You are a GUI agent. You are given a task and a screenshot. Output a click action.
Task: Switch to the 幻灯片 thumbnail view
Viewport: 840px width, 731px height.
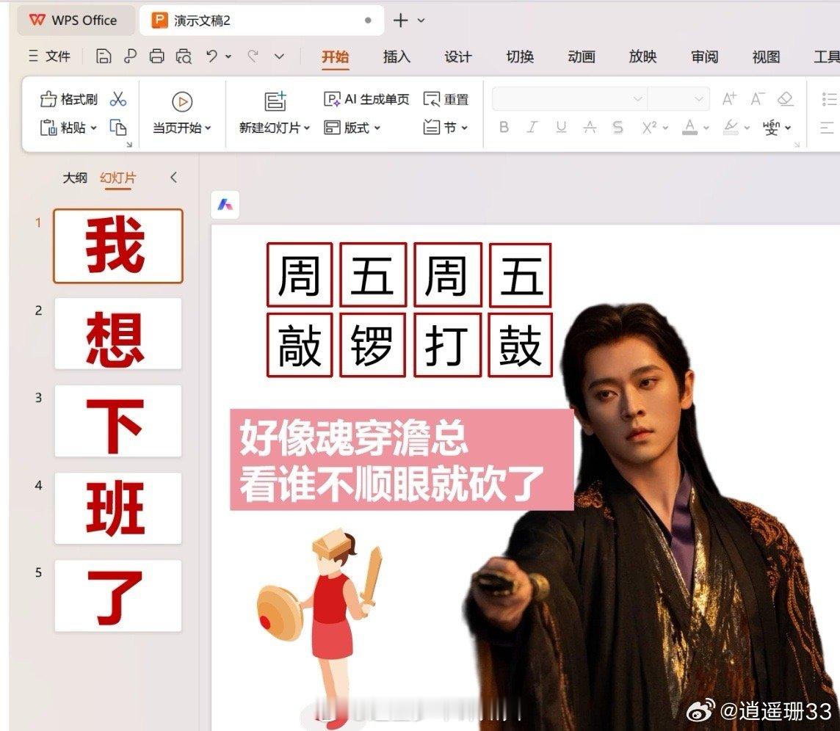point(118,178)
